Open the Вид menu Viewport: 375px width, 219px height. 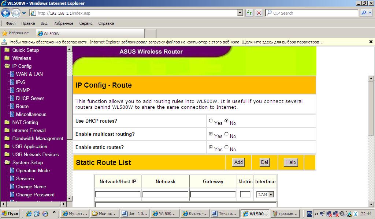[44, 23]
